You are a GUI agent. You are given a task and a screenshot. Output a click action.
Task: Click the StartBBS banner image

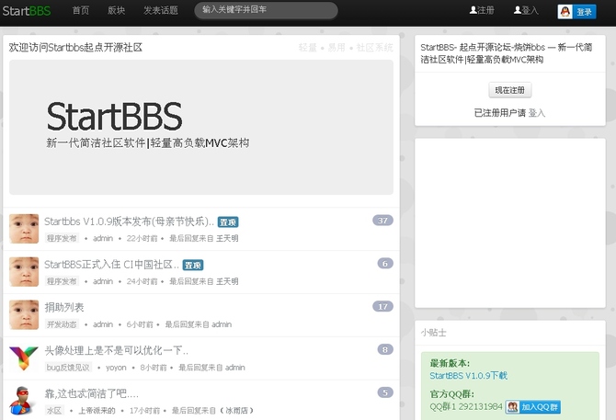201,127
